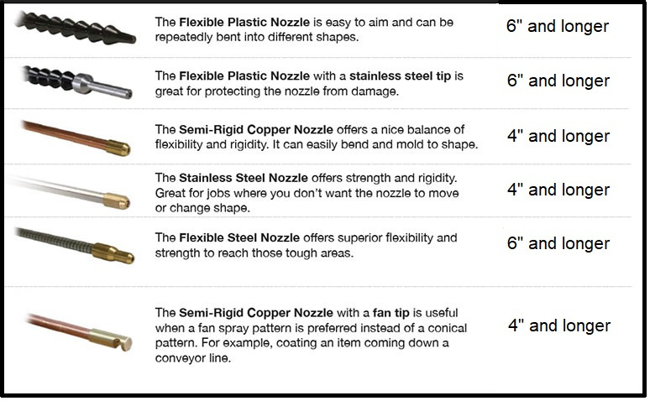Image resolution: width=650 pixels, height=401 pixels.
Task: Click the 6" and longer label in first row
Action: click(558, 26)
